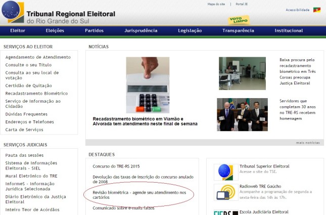
Task: Open the Tribunal Superior Eleitoral logo icon
Action: (x=223, y=172)
